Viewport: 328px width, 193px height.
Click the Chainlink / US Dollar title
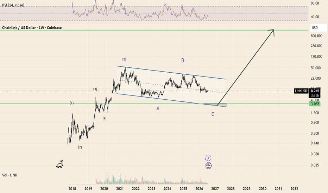click(32, 28)
